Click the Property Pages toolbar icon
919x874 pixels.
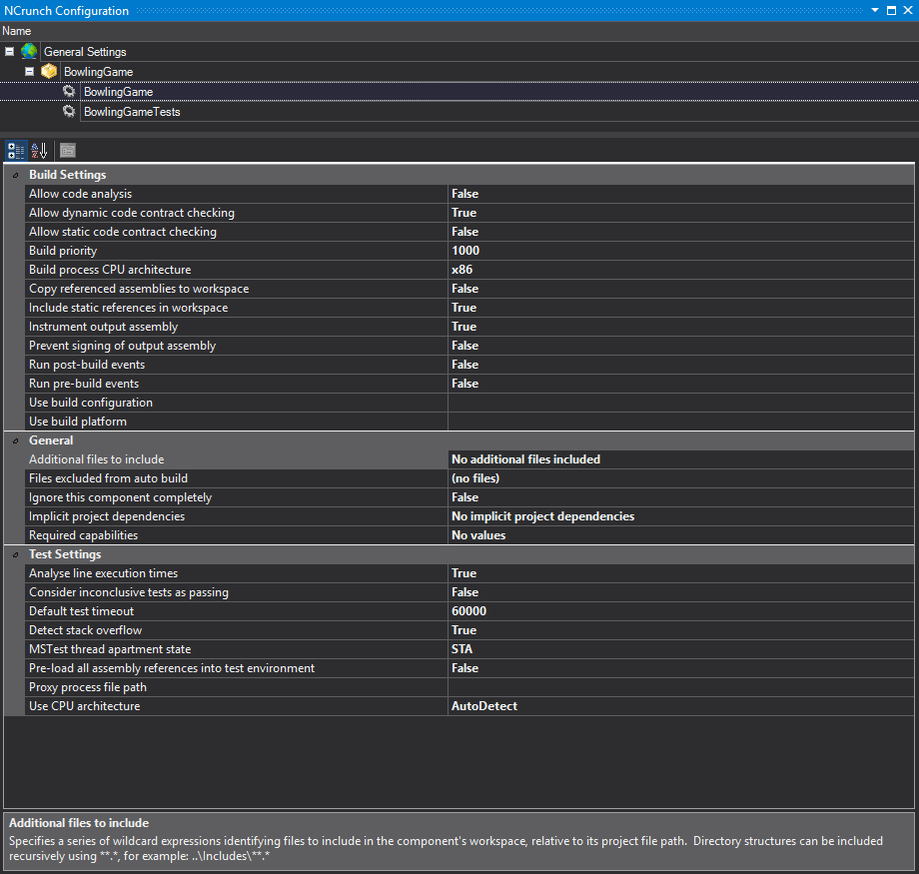click(x=67, y=151)
